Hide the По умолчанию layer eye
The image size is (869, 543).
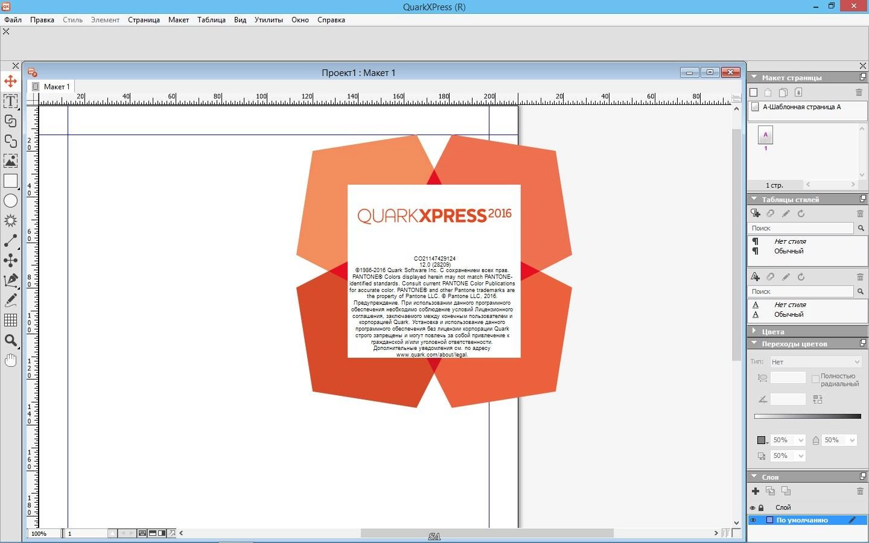753,520
